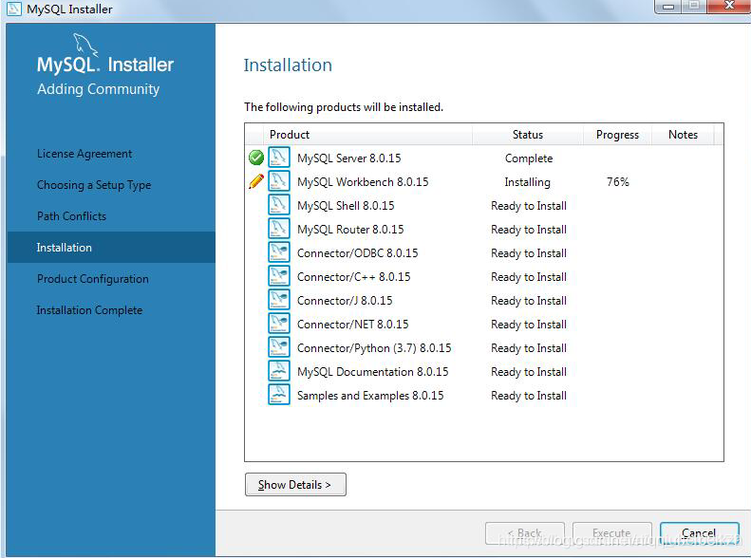Select the Path Conflicts step

tap(71, 216)
